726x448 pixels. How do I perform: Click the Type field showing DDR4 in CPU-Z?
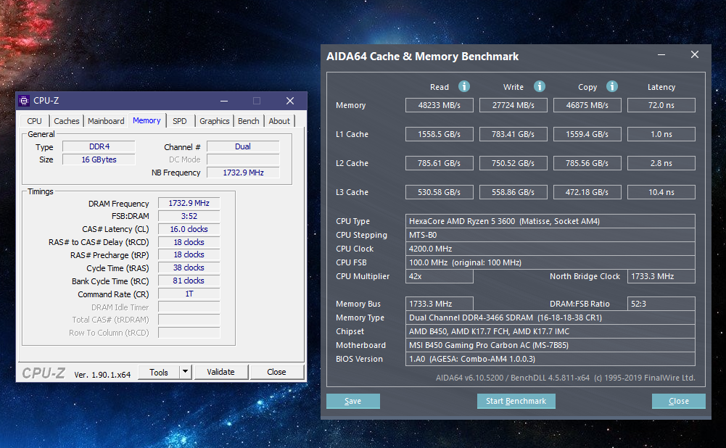click(x=99, y=146)
